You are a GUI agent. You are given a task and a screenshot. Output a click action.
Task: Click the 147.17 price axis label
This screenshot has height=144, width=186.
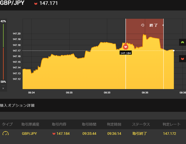[17, 51]
